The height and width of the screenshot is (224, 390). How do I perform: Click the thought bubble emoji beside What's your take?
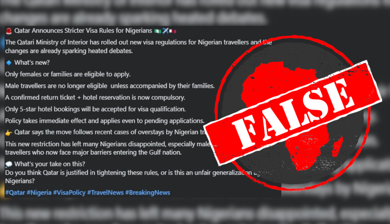9,164
